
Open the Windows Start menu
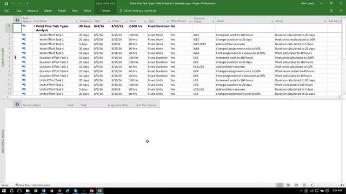tap(4, 191)
